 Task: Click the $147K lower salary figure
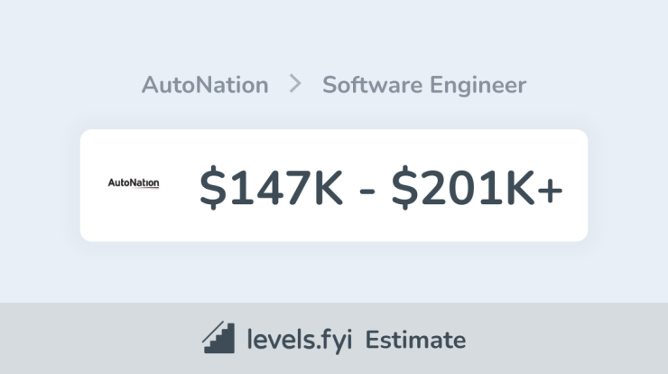pos(271,187)
